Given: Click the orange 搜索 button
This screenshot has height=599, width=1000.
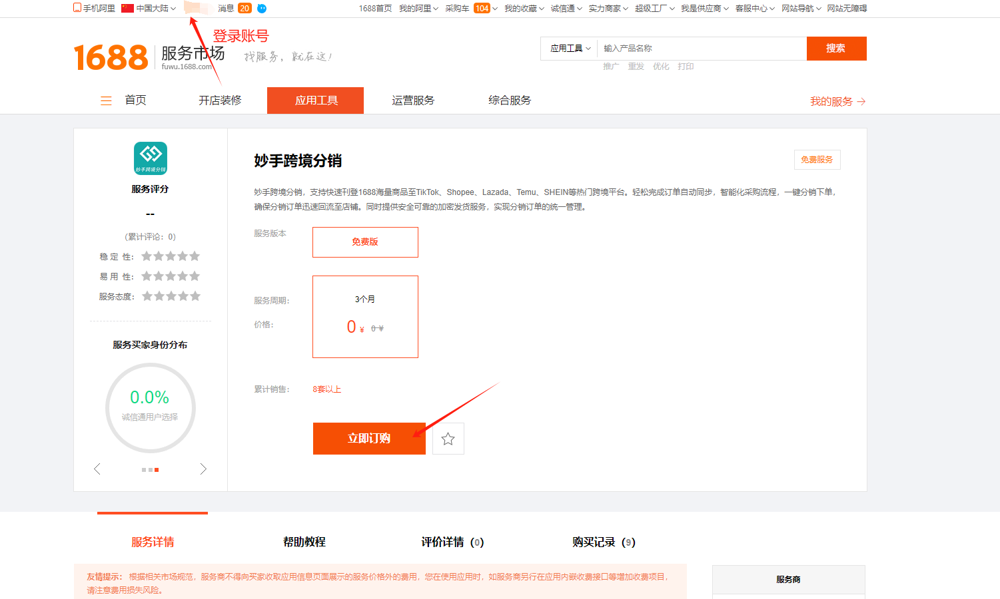Looking at the screenshot, I should coord(836,49).
